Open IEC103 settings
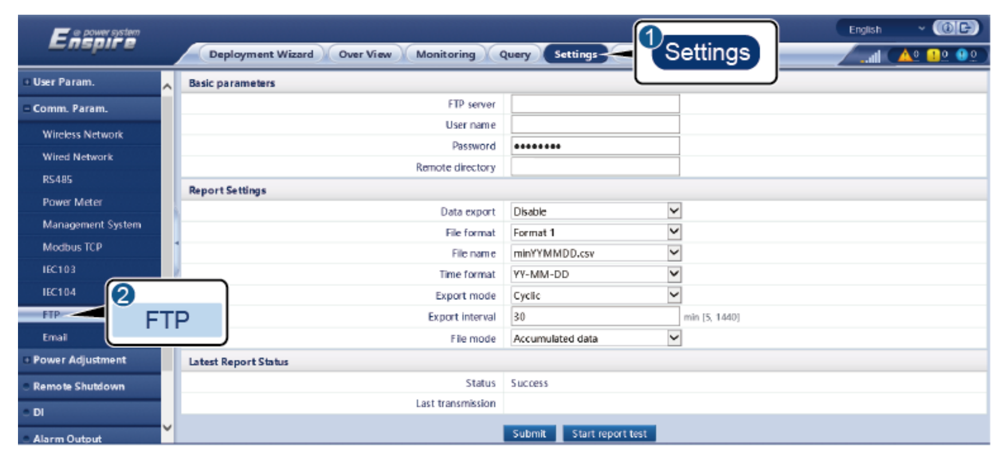Screen dimensions: 998x454 (x=59, y=269)
